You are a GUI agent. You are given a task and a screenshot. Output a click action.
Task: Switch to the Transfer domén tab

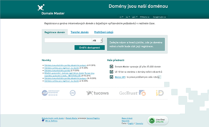tap(79, 32)
